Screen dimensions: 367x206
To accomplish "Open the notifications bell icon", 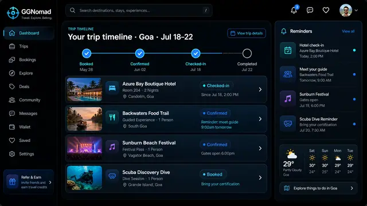I will 294,10.
